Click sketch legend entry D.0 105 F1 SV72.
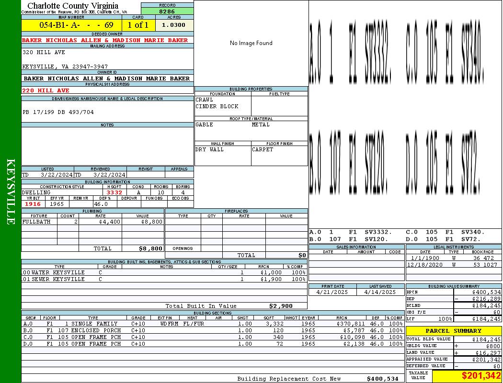 pos(443,239)
